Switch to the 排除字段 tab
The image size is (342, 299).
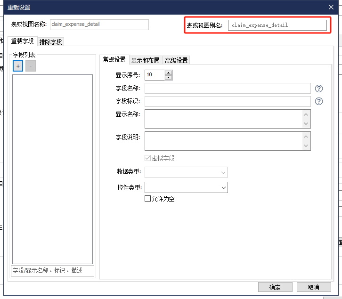51,41
